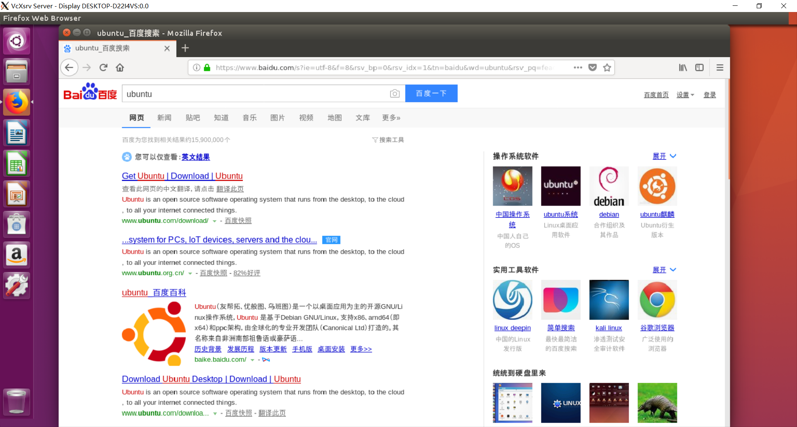The image size is (797, 427).
Task: Expand the 操作系统软件 section with 展开
Action: [664, 156]
